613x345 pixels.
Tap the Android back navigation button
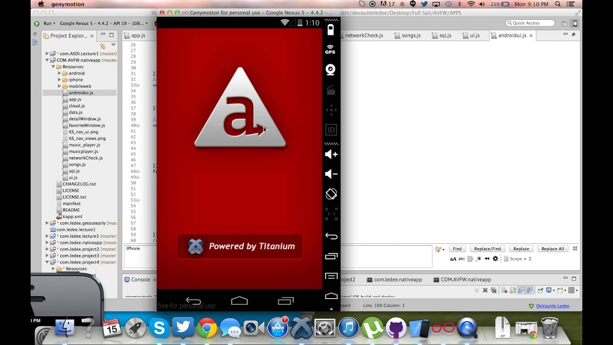tap(193, 301)
